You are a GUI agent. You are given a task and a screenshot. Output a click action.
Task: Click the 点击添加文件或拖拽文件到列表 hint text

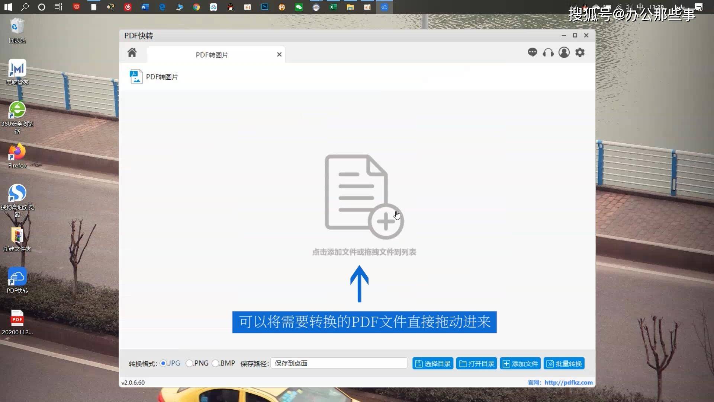(x=364, y=252)
